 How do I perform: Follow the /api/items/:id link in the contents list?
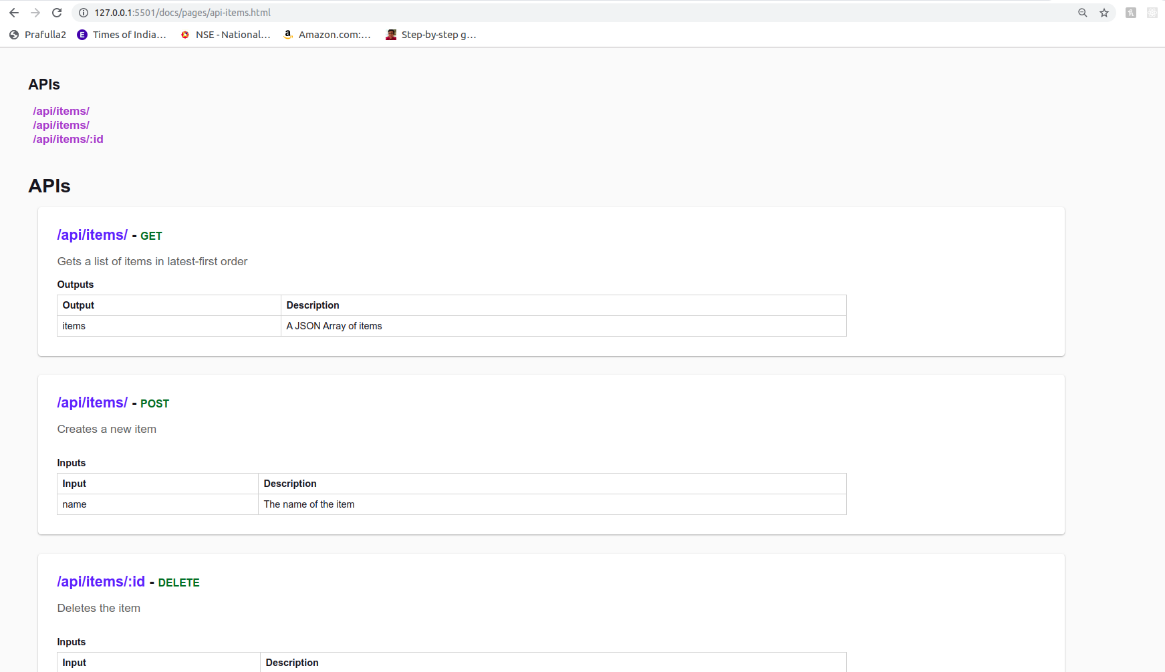68,139
